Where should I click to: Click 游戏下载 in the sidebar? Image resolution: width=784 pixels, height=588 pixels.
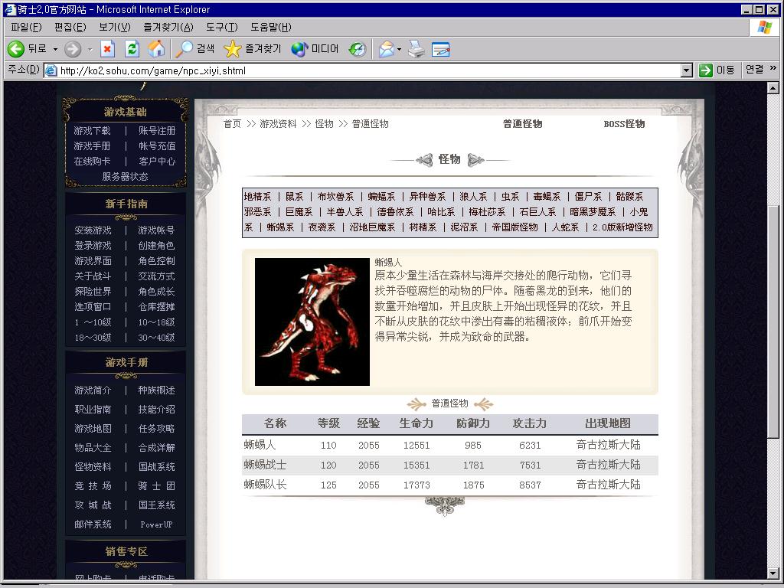(92, 131)
